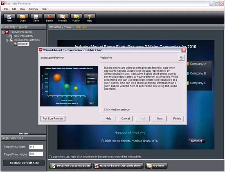Click the bubble chart preview thumbnail

pyautogui.click(x=69, y=86)
